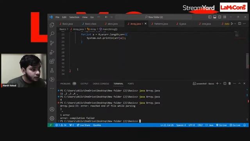The height and width of the screenshot is (141, 250).
Task: Show more menu items ellipsis
Action: click(x=99, y=17)
